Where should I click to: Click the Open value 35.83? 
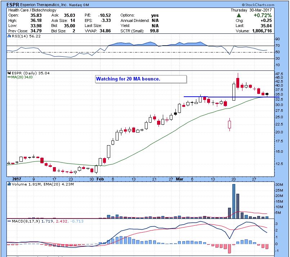[36, 15]
